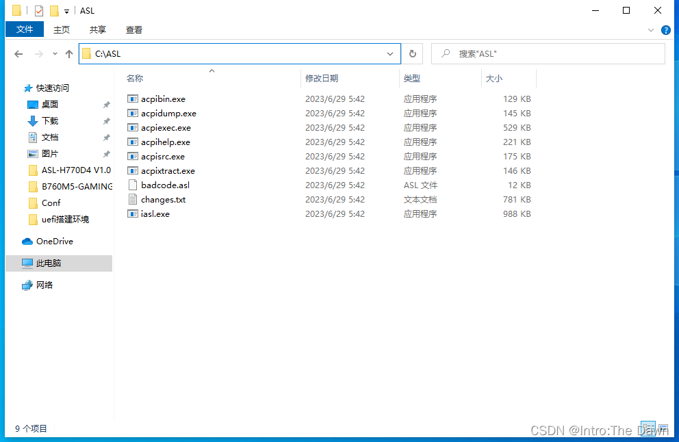Switch to details view layout

648,428
